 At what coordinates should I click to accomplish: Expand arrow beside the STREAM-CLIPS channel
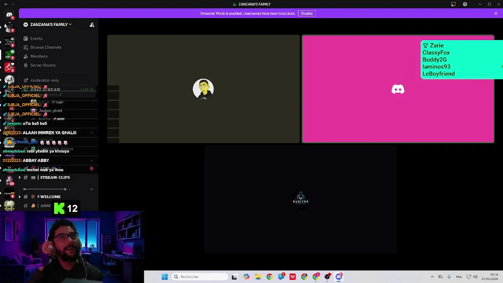point(19,177)
